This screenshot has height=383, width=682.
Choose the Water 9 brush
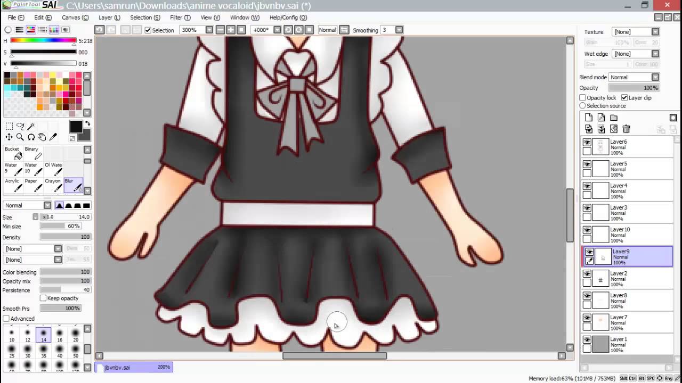(x=13, y=169)
